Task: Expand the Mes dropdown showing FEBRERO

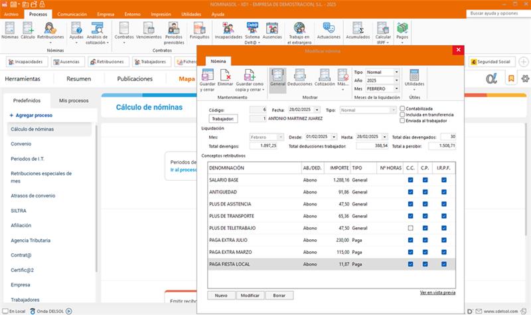Action: click(396, 88)
